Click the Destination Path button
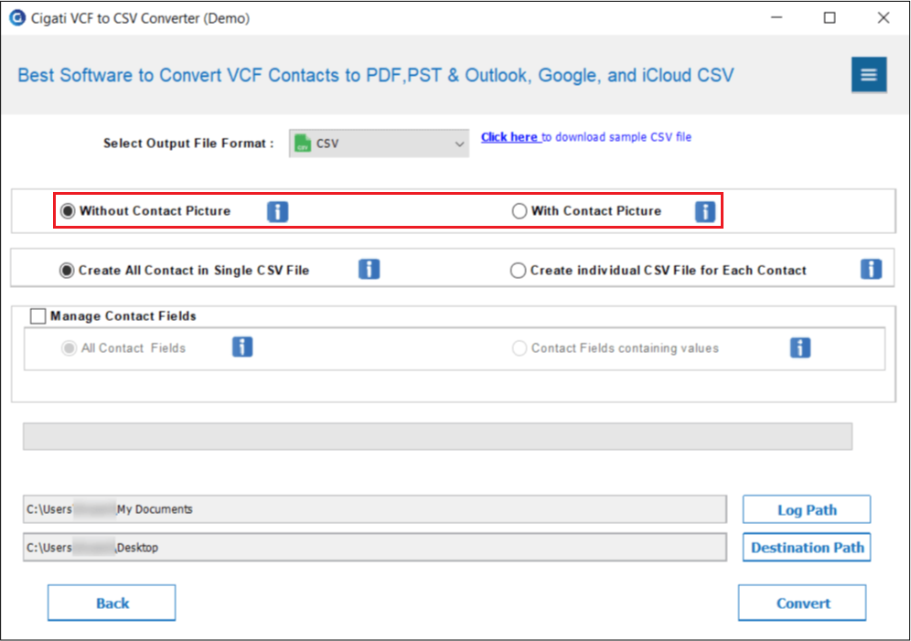This screenshot has height=641, width=911. click(x=807, y=548)
